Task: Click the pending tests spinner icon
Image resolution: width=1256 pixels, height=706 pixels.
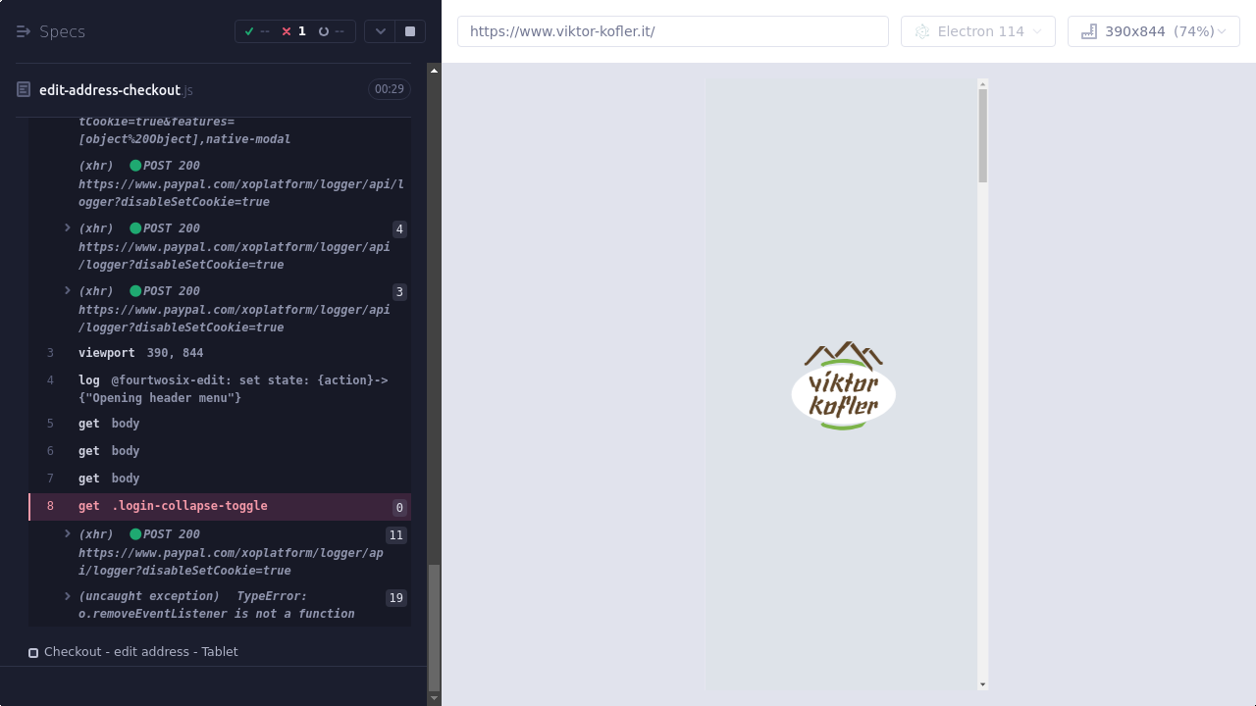Action: 326,31
